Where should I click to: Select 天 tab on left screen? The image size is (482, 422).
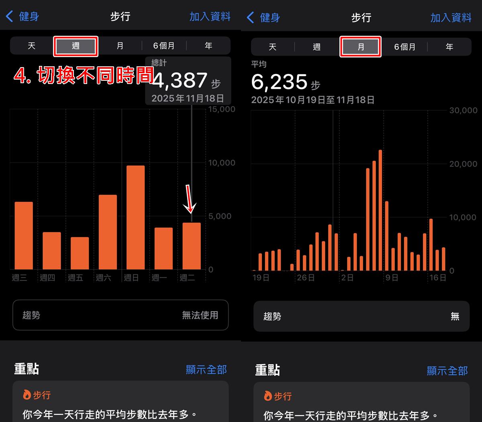click(x=32, y=46)
